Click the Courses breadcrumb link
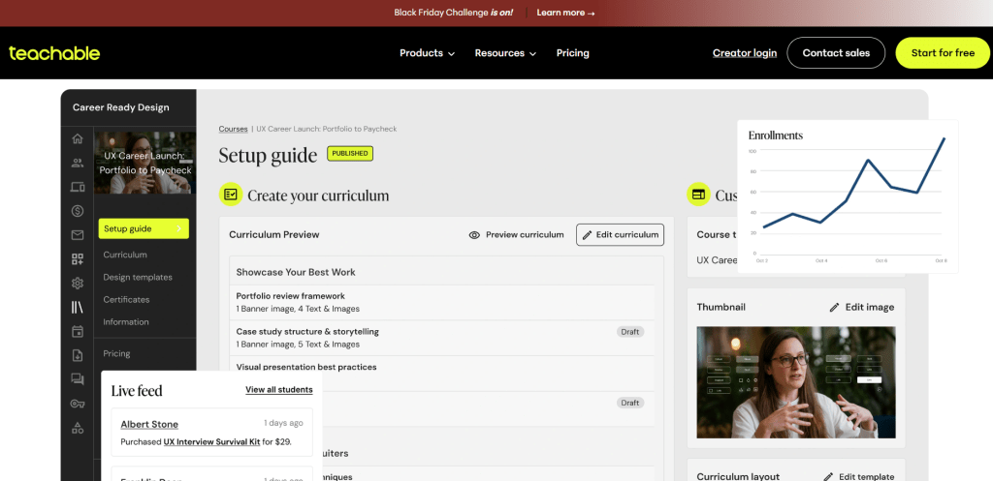This screenshot has width=993, height=481. [233, 129]
